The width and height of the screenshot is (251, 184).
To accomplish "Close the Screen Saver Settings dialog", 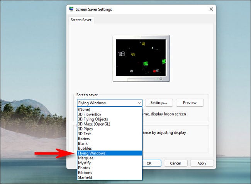I will coord(211,9).
